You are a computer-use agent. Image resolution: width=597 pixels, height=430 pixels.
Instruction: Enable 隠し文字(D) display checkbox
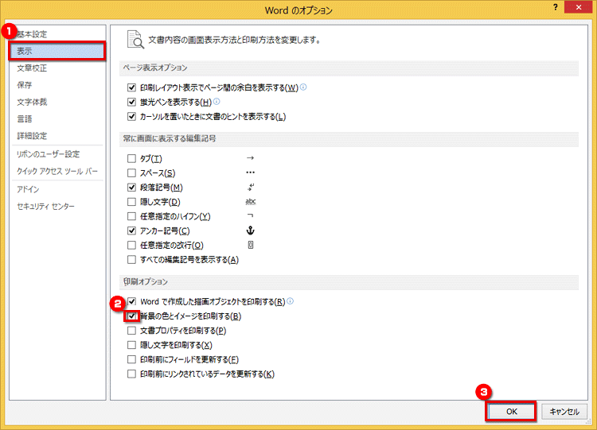click(131, 202)
